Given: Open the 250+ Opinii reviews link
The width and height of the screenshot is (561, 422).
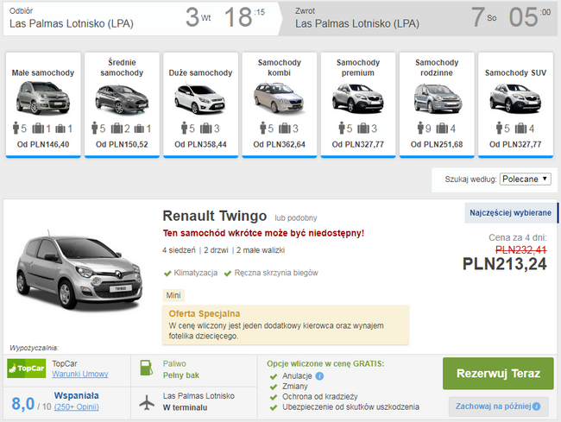Looking at the screenshot, I should pos(77,407).
